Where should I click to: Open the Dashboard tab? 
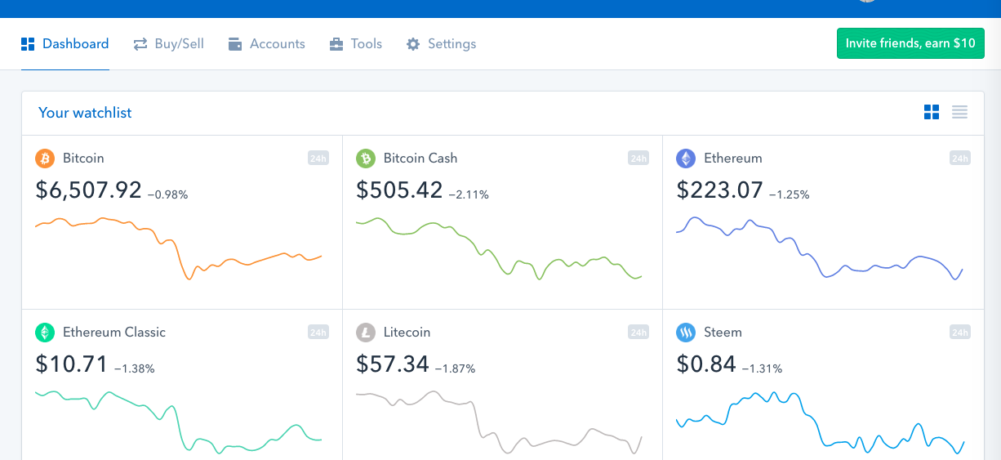click(65, 44)
